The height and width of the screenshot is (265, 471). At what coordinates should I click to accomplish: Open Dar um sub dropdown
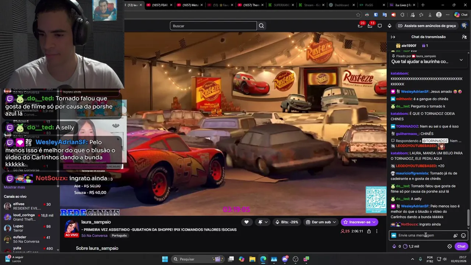click(321, 222)
